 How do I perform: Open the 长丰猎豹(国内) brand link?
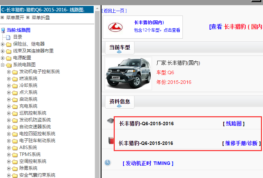pyautogui.click(x=149, y=22)
